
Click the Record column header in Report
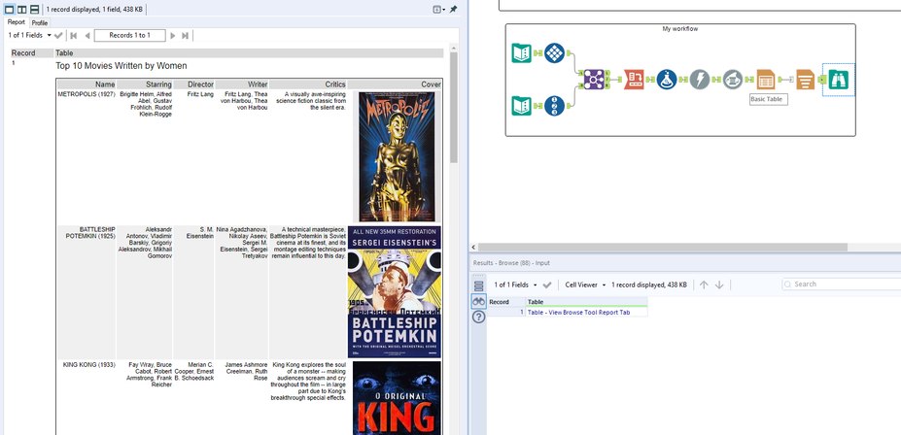tap(32, 52)
